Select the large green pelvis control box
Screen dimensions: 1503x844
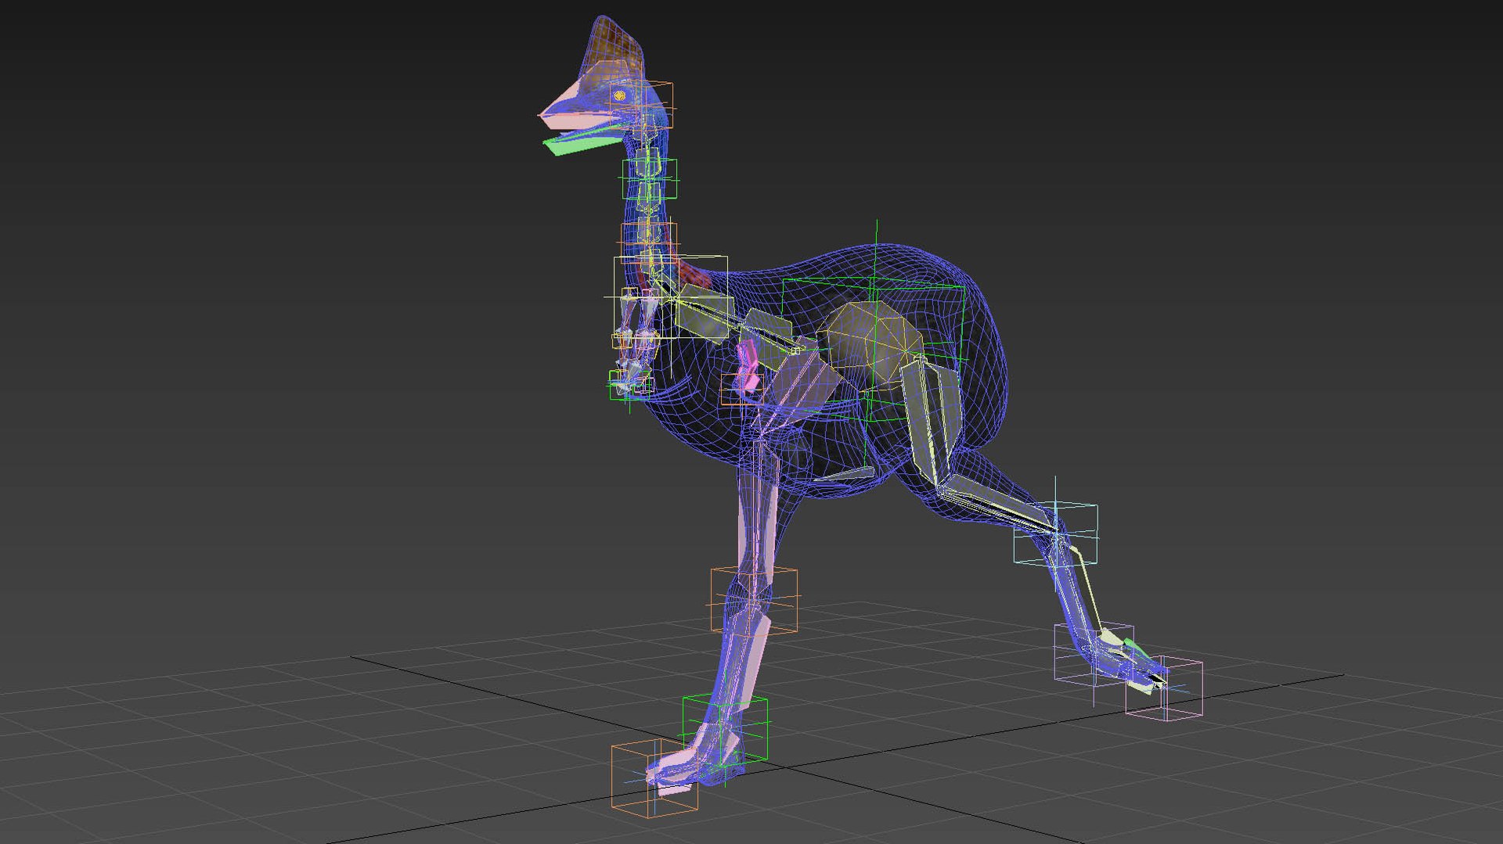tap(874, 350)
